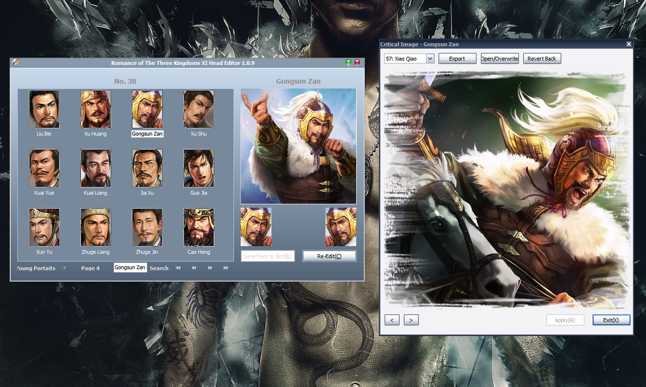
Task: Click the Export button in Critical Image window
Action: 457,58
